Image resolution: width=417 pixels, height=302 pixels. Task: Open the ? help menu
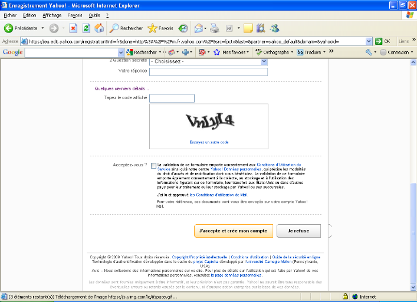(x=107, y=15)
